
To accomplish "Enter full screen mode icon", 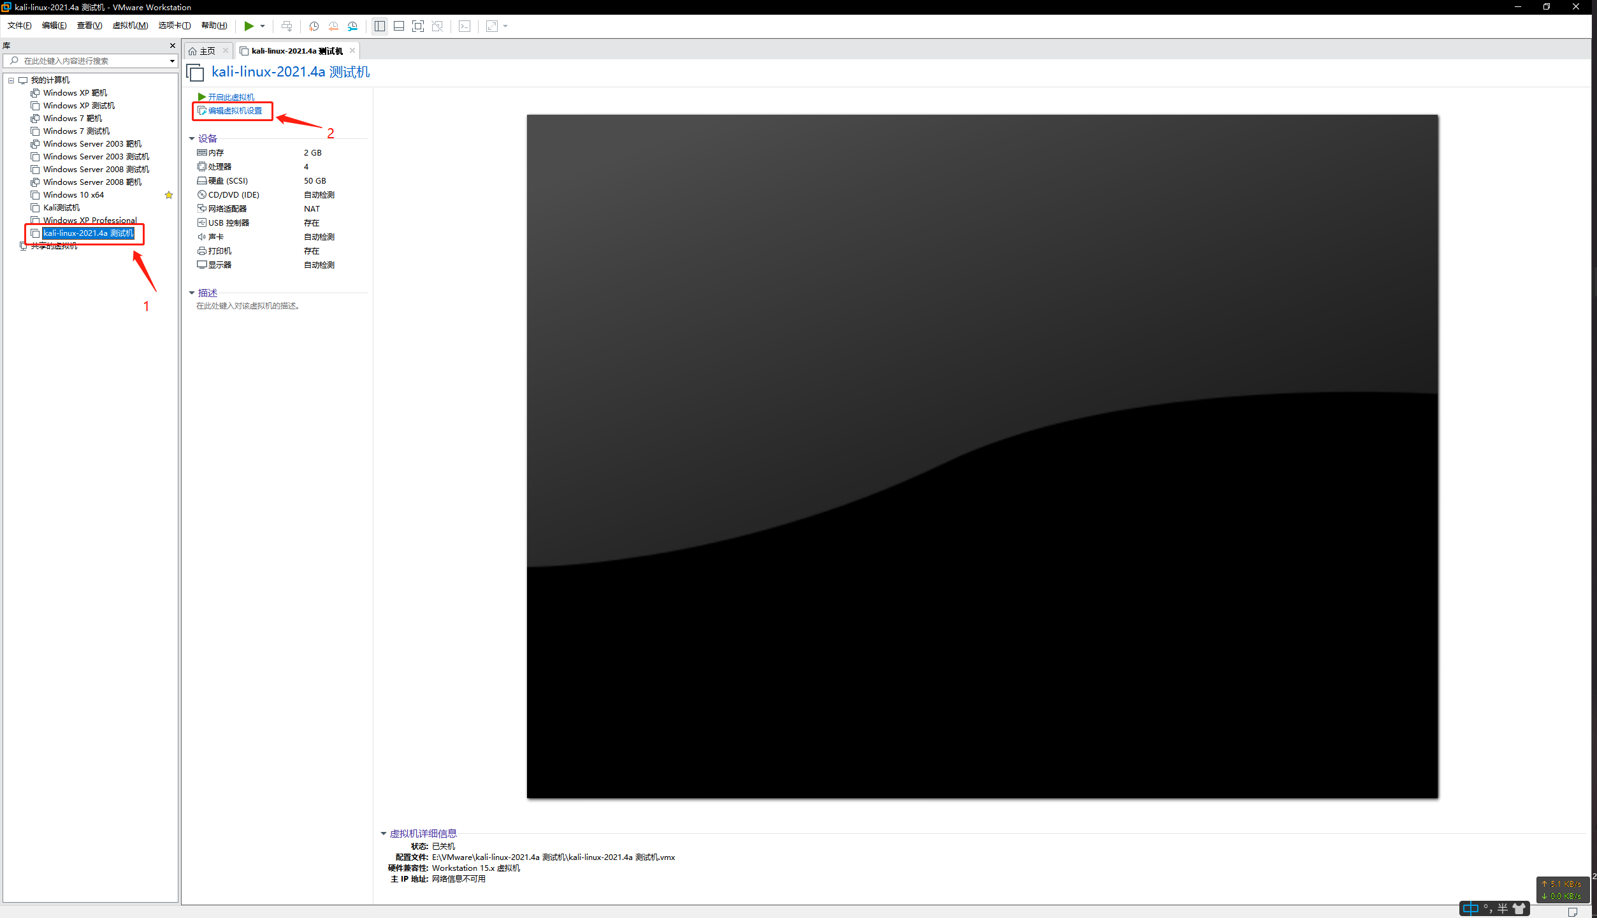I will [x=418, y=26].
